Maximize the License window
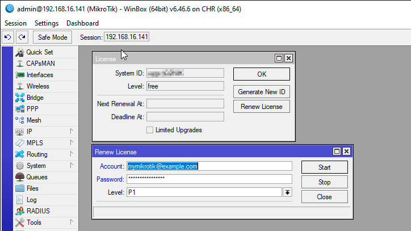Viewport: 411px width, 231px height. [x=279, y=58]
